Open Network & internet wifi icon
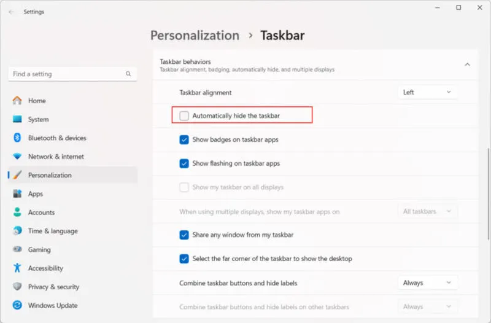Screen dimensions: 491x323 pyautogui.click(x=17, y=157)
